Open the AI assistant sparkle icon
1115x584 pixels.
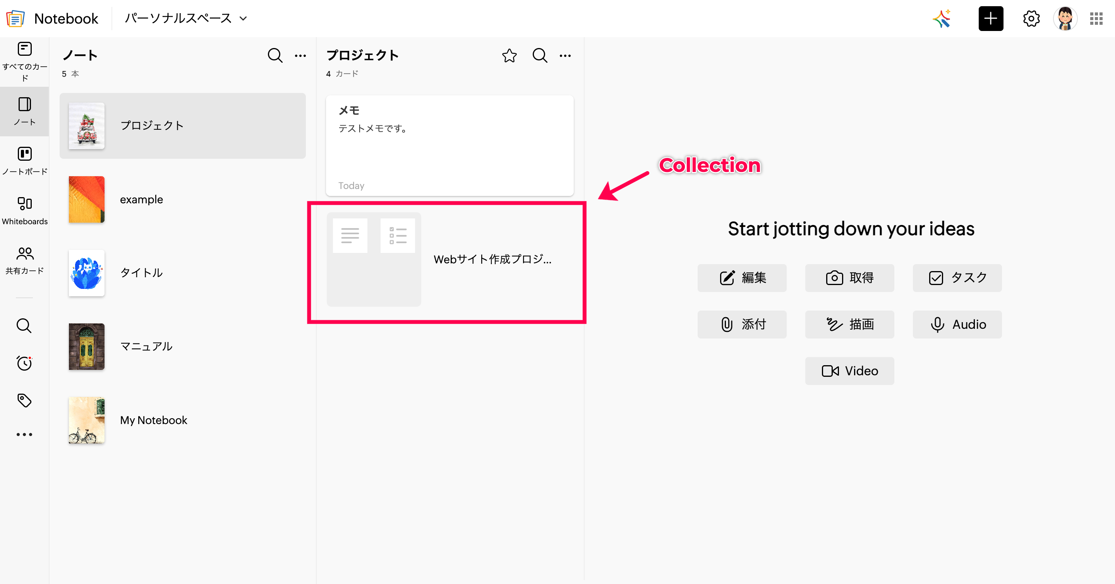pos(942,19)
